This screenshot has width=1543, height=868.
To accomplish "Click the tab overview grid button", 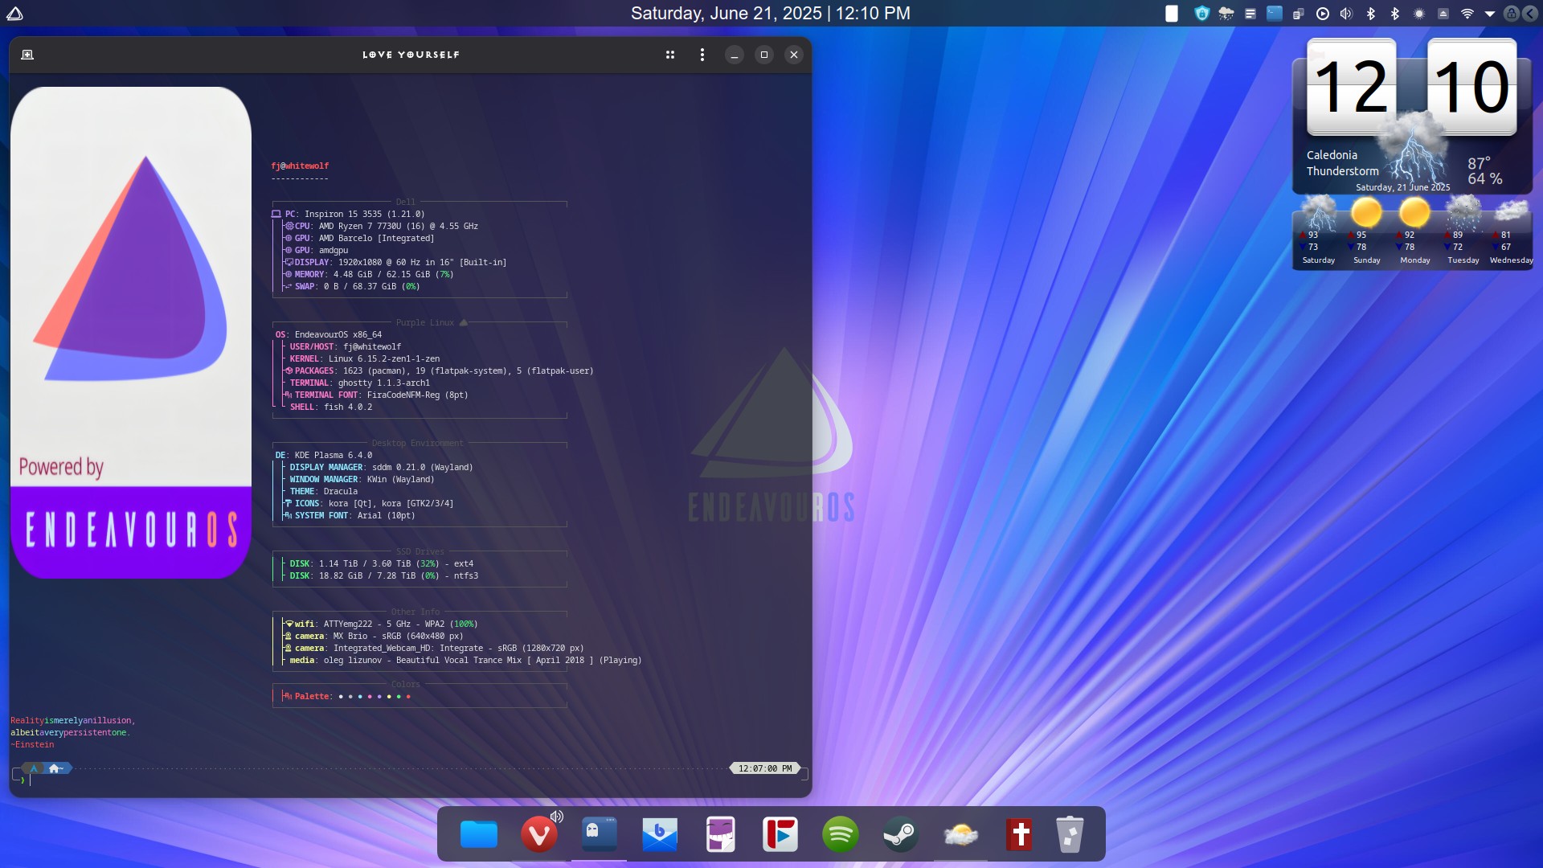I will click(670, 55).
